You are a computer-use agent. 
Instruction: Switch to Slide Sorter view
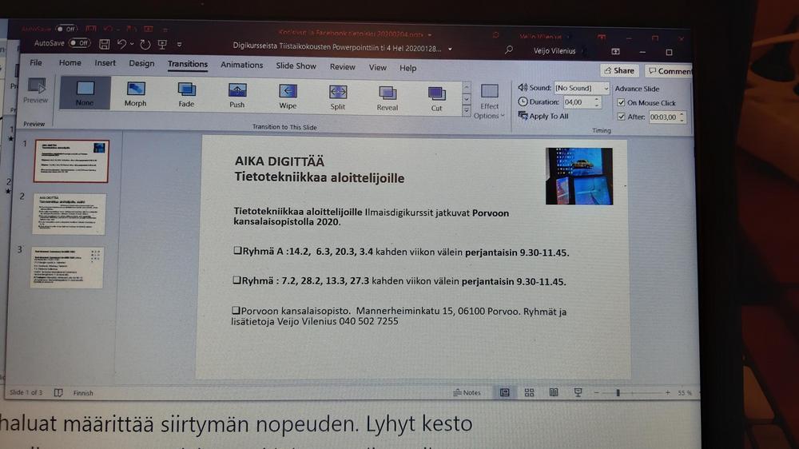point(529,392)
